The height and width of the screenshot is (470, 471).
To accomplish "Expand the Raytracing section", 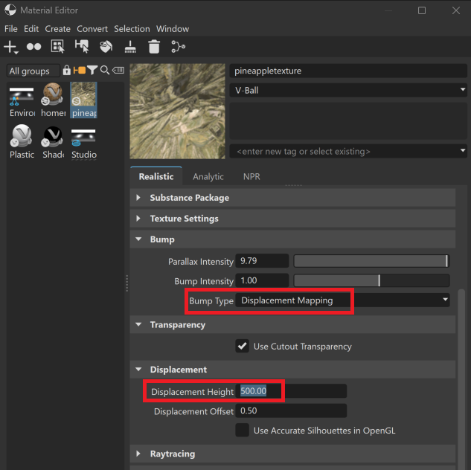I will click(292, 454).
